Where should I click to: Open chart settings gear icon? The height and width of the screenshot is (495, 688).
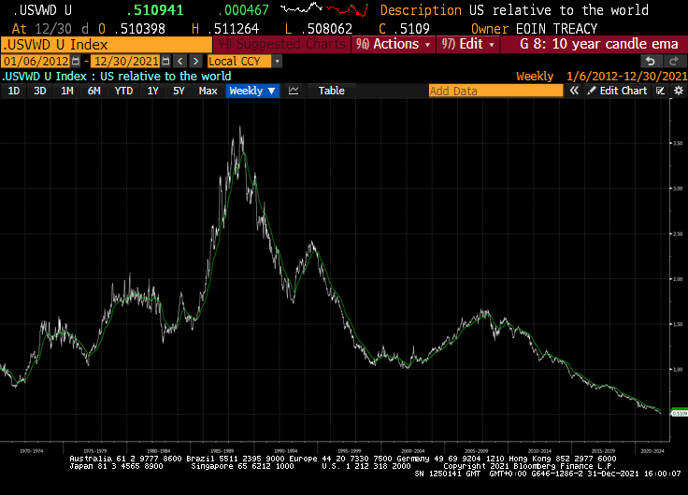[x=676, y=91]
